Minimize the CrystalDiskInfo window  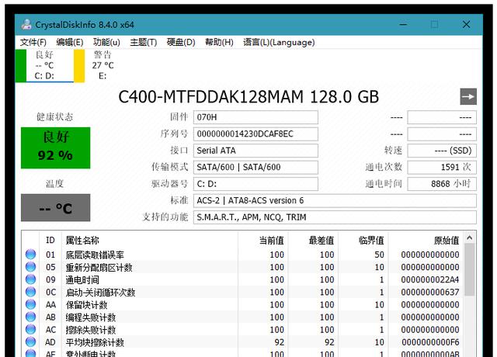click(403, 24)
